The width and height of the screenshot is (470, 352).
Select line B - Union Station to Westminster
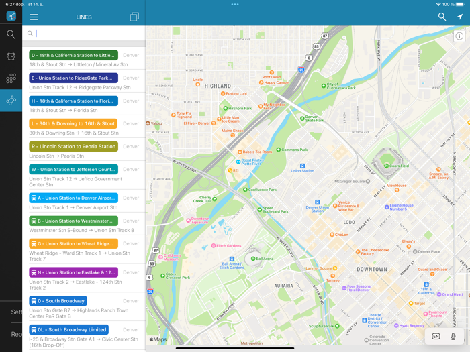[x=73, y=221]
